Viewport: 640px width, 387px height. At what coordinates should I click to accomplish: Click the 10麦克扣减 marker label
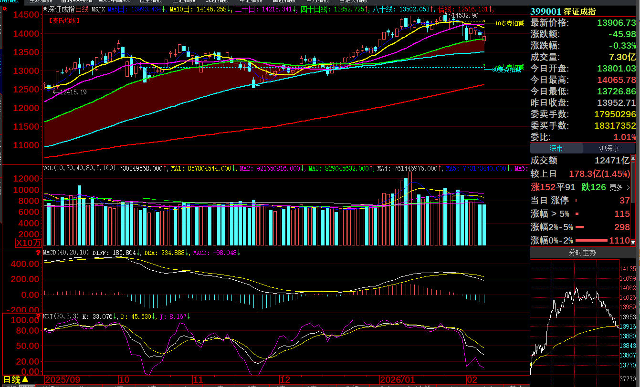(509, 23)
